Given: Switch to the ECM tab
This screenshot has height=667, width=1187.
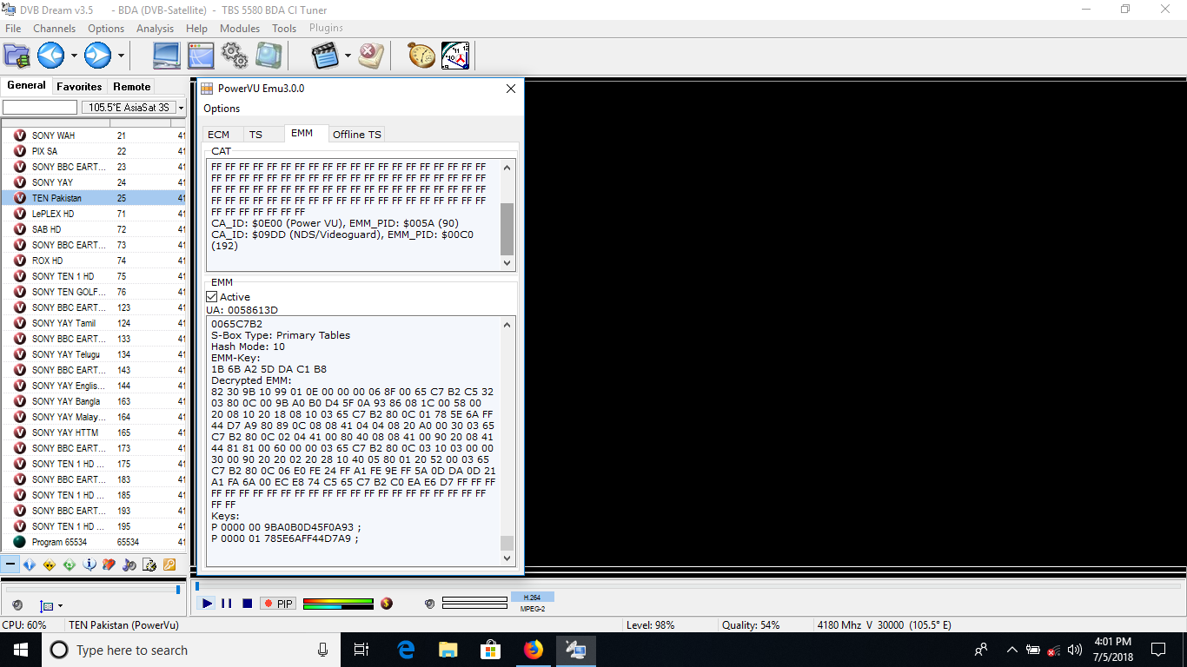Looking at the screenshot, I should [219, 134].
